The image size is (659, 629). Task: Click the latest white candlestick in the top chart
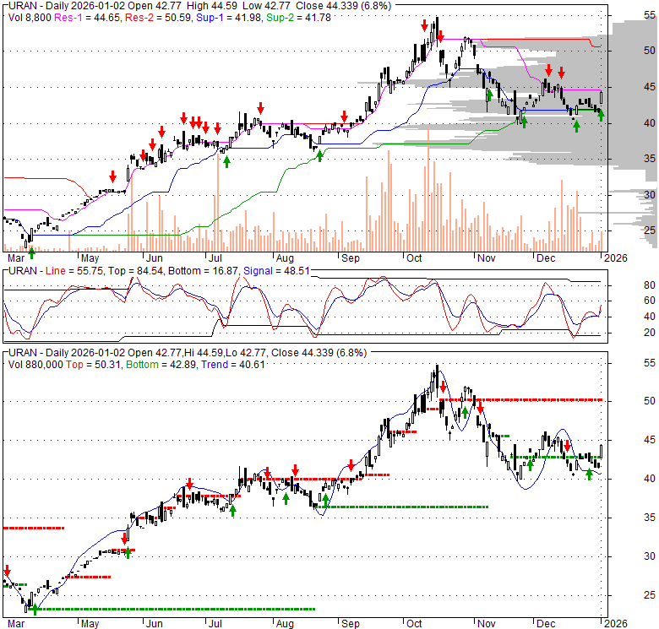point(601,97)
